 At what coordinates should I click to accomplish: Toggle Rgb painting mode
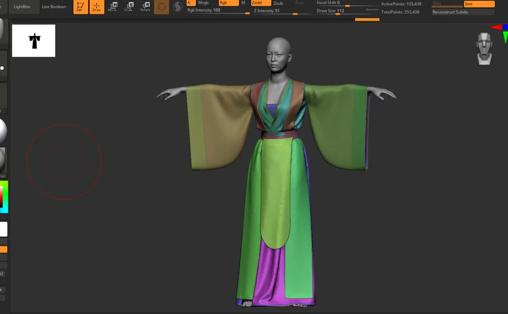229,3
